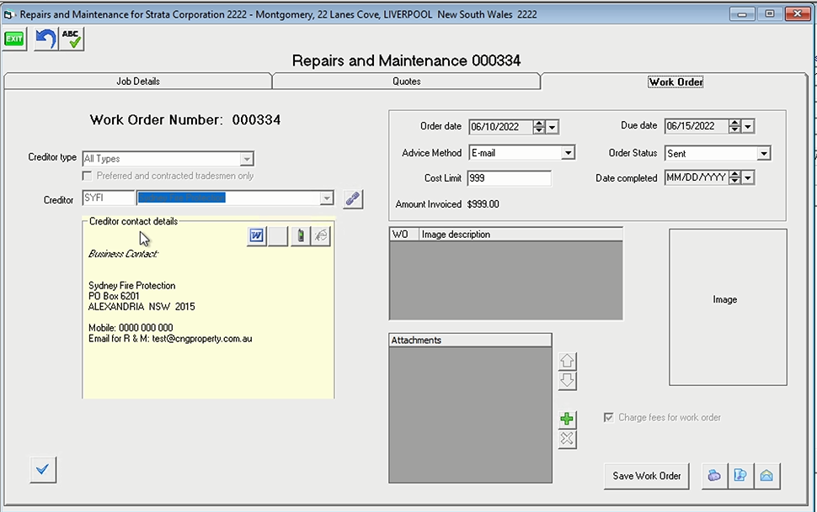Click the Order date field
Image resolution: width=817 pixels, height=512 pixels.
point(500,127)
